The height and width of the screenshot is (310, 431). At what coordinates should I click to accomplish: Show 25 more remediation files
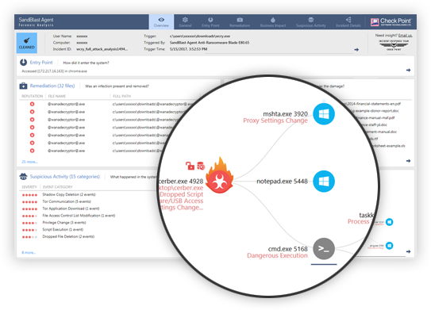[29, 162]
